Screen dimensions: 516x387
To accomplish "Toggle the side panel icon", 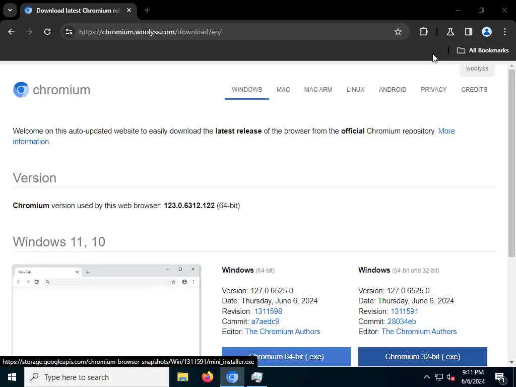I will [469, 32].
